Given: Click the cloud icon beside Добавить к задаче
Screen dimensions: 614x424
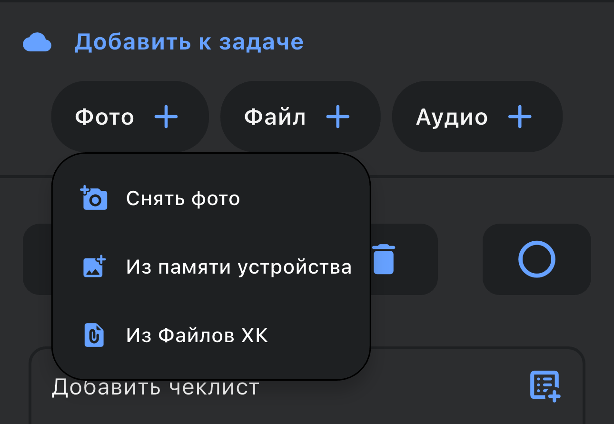Looking at the screenshot, I should point(37,42).
